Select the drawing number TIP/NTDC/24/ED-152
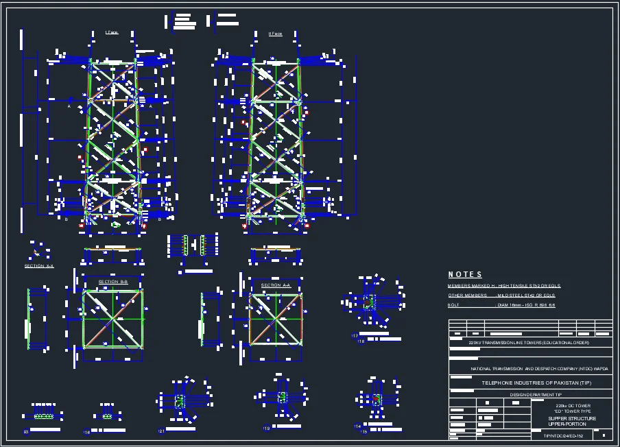The width and height of the screenshot is (620, 447). [x=563, y=436]
